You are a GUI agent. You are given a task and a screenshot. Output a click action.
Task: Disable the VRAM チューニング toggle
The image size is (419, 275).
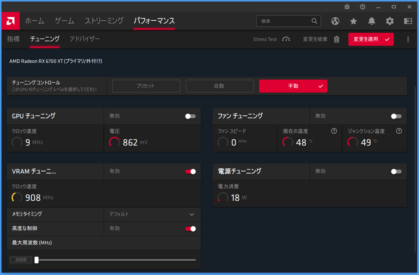[x=190, y=172]
